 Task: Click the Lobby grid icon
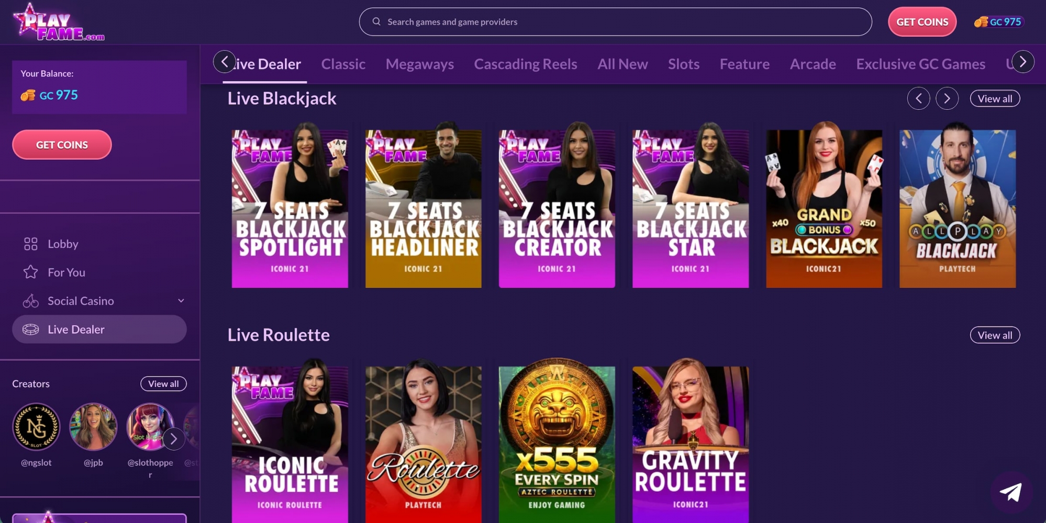[30, 244]
